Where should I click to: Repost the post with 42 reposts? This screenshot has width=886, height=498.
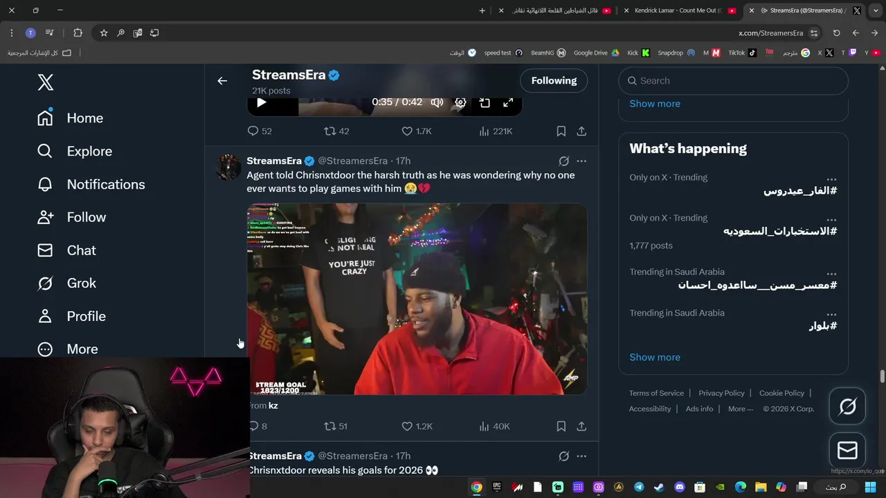coord(336,131)
